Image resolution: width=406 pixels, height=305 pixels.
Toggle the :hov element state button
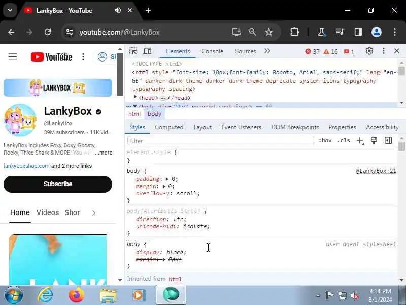pyautogui.click(x=325, y=141)
